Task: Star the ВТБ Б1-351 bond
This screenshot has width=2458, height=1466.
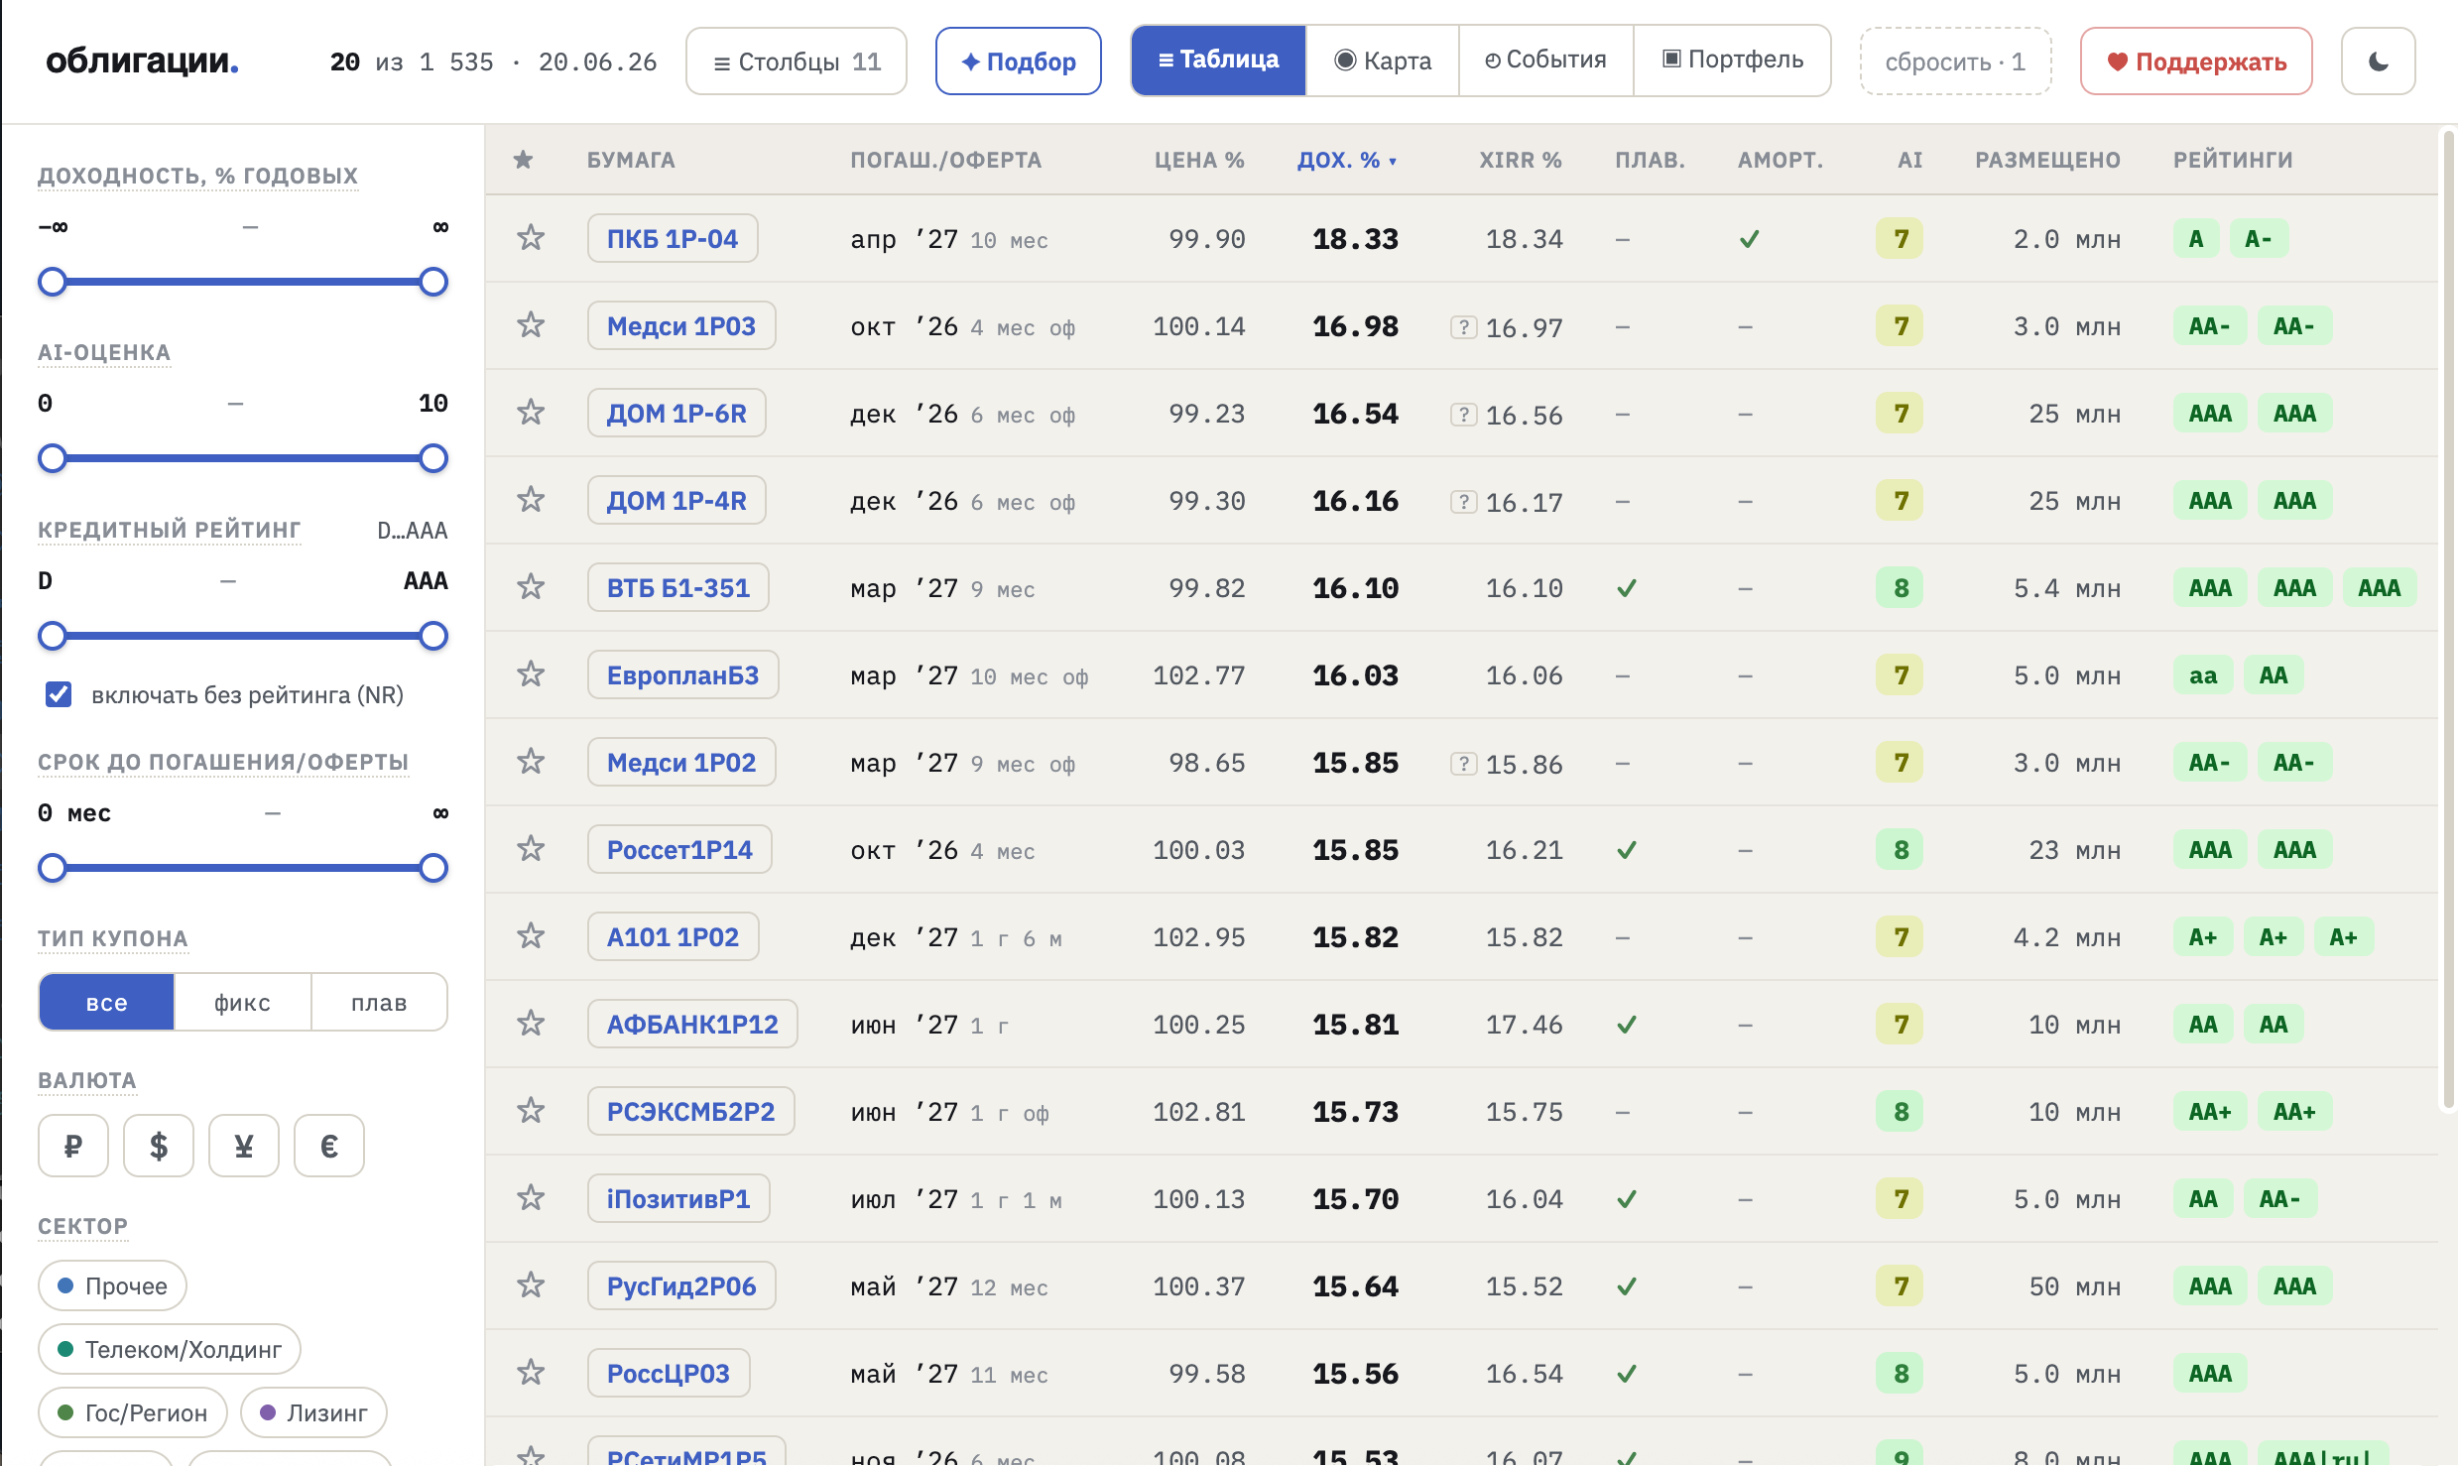Action: click(531, 587)
